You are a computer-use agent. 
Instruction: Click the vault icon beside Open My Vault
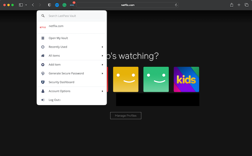pyautogui.click(x=43, y=38)
